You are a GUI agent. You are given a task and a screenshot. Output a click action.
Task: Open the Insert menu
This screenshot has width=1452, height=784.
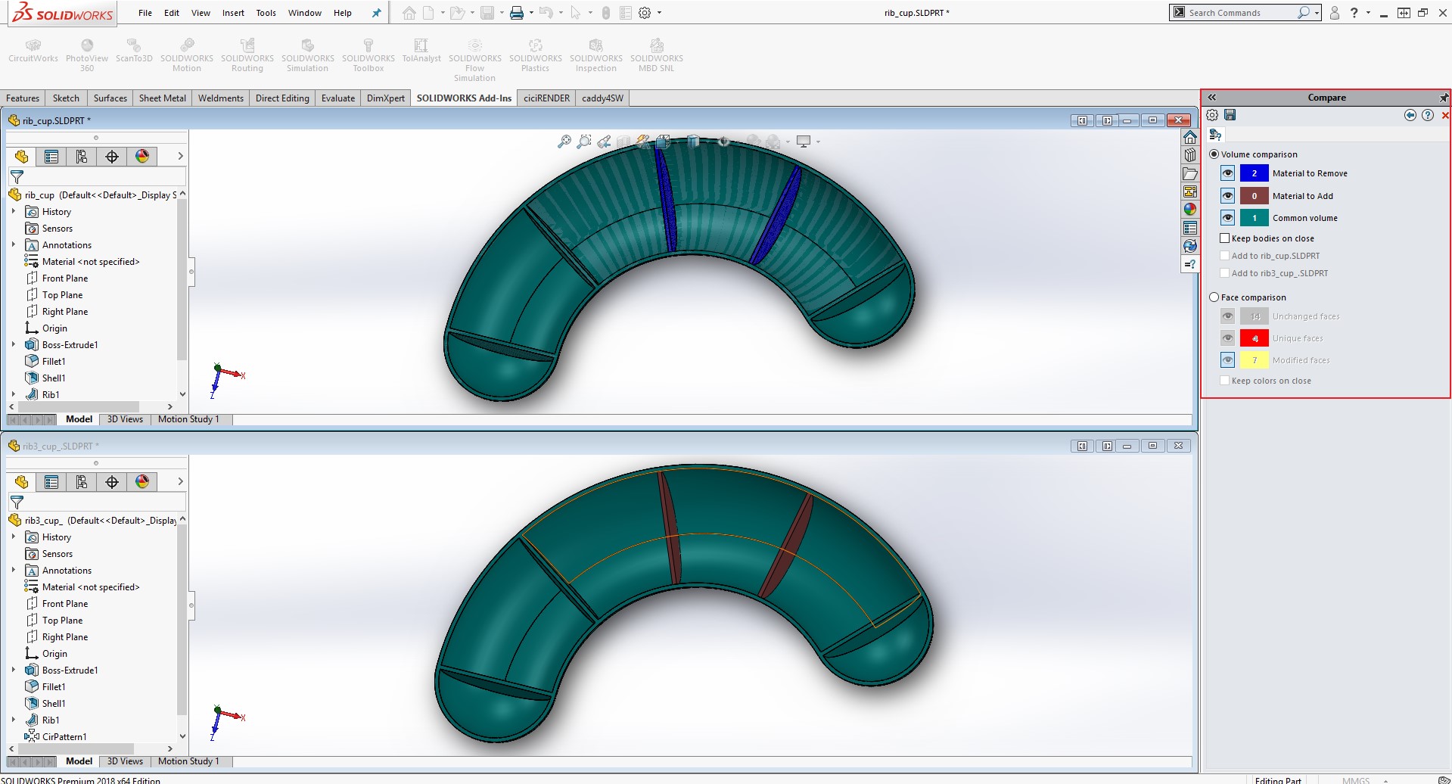tap(233, 13)
